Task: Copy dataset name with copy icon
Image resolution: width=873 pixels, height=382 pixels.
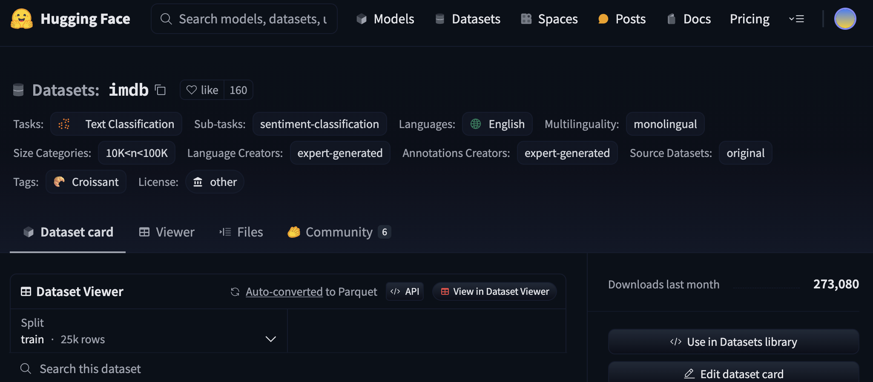Action: (x=160, y=90)
